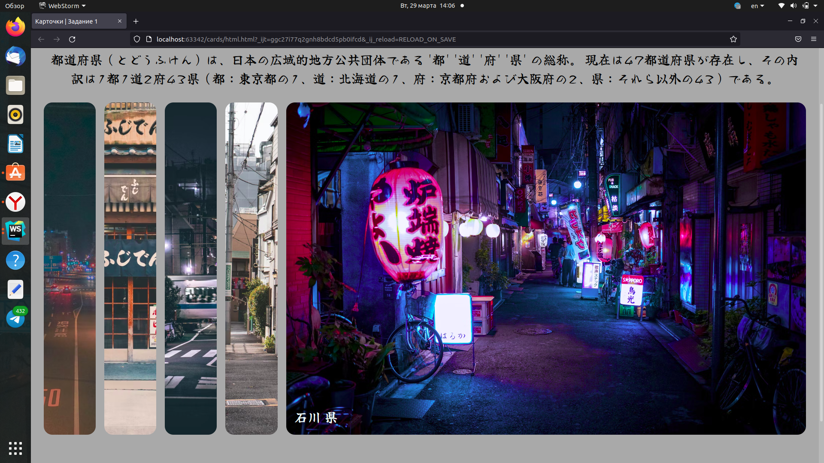Open Firefox from the dock
824x463 pixels.
15,27
